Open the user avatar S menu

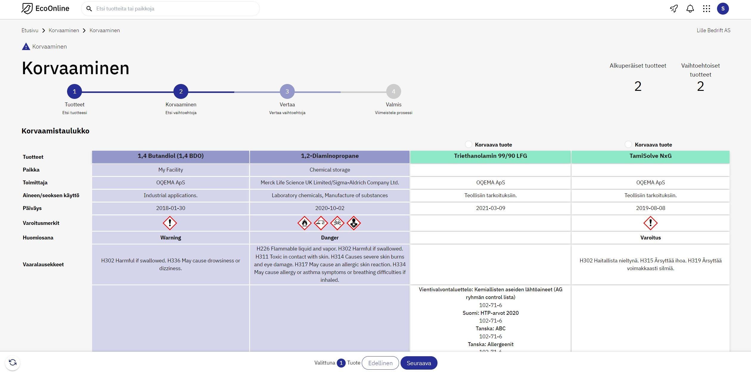click(x=723, y=9)
